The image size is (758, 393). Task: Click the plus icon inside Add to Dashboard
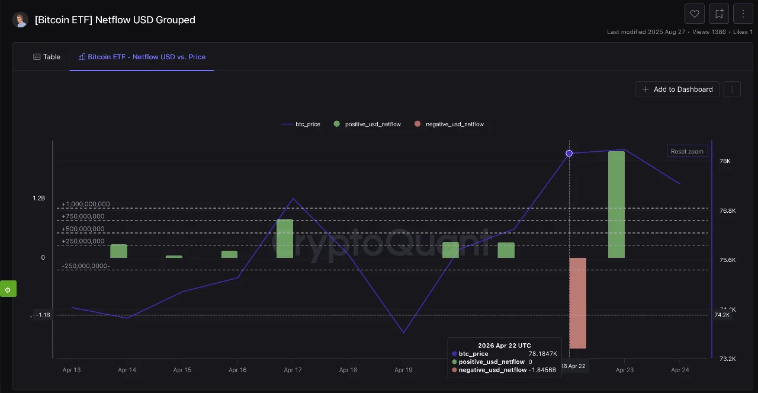645,89
